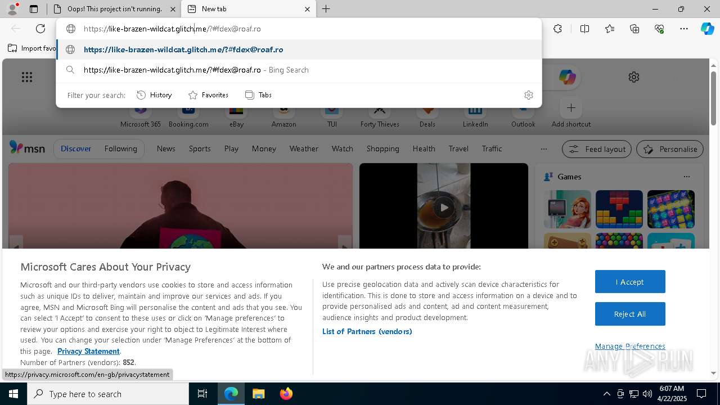Play the video in the news card

pos(444,208)
